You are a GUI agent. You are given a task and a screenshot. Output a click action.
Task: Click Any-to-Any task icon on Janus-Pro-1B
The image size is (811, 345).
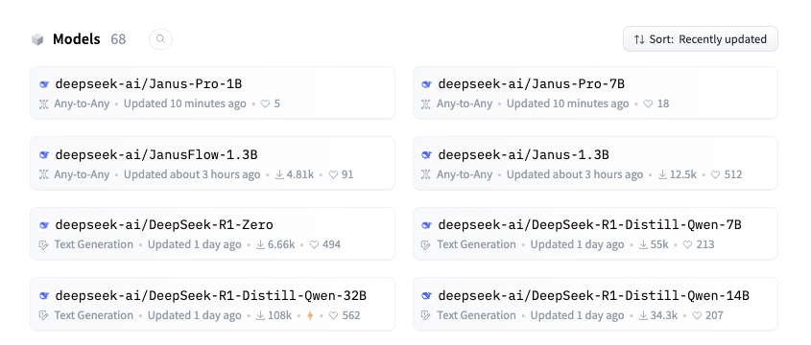pos(43,103)
